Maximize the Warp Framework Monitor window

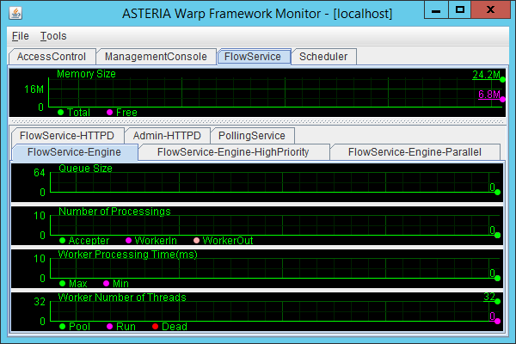point(460,9)
